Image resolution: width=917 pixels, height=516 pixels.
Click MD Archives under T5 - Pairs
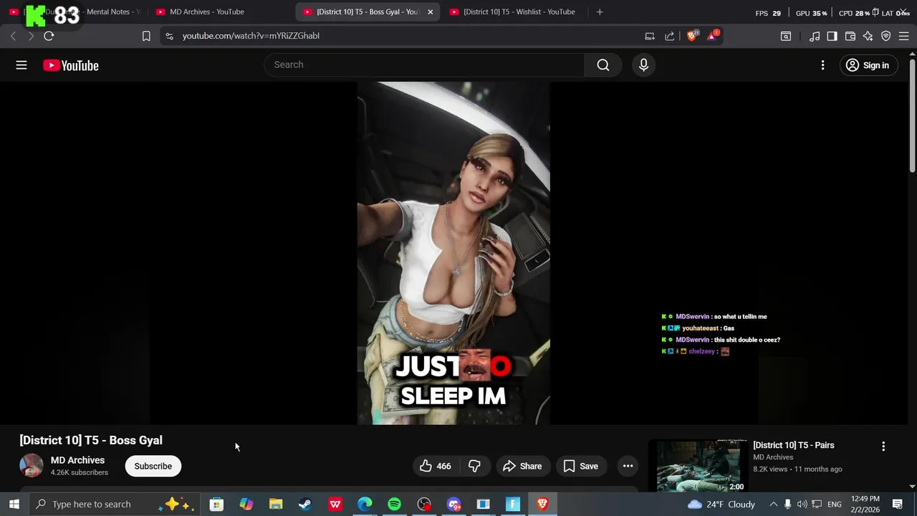click(773, 457)
